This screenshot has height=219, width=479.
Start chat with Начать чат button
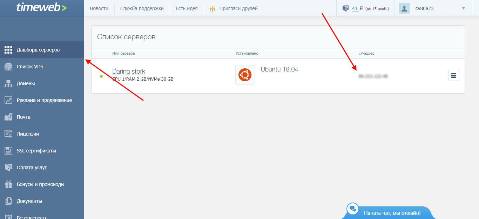[392, 213]
